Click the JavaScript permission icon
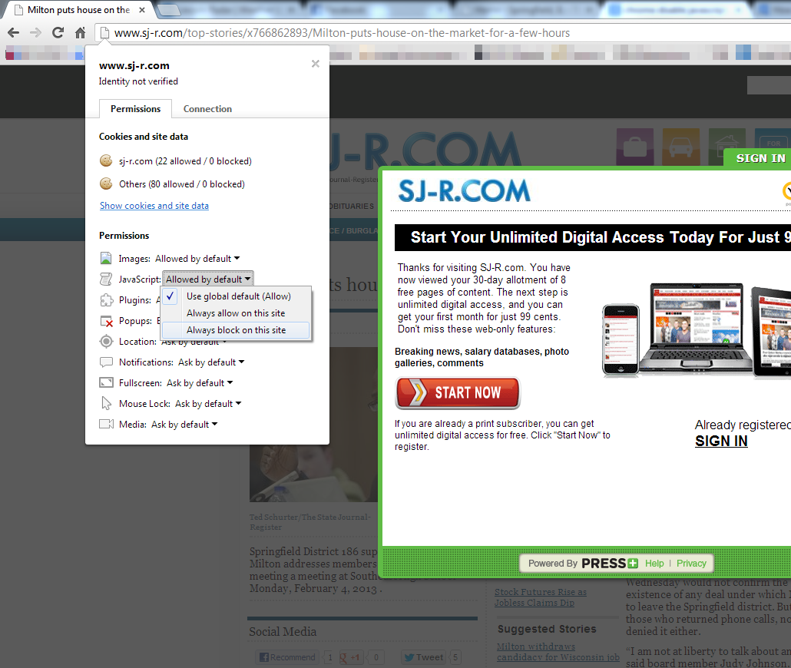The height and width of the screenshot is (668, 791). click(x=106, y=279)
